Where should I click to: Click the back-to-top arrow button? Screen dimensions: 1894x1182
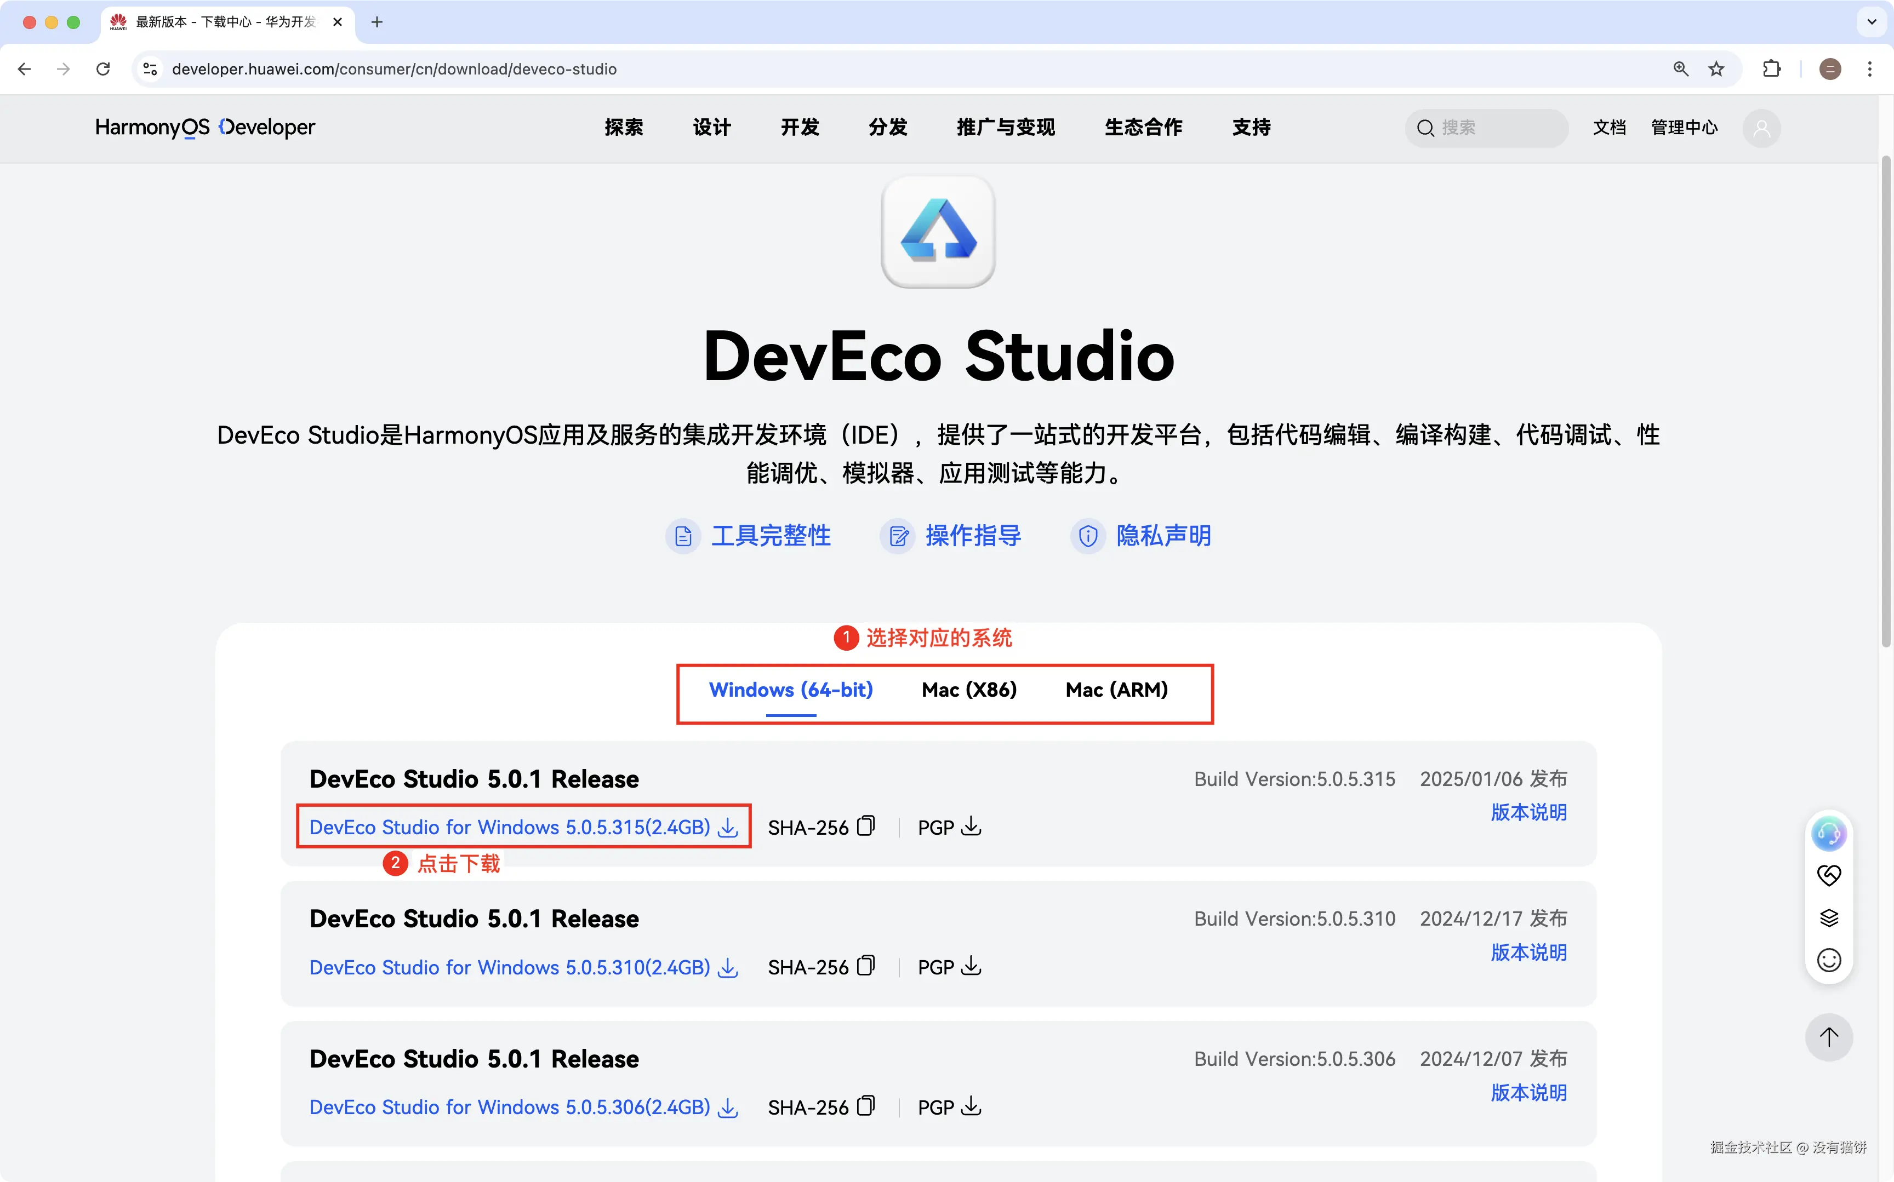pyautogui.click(x=1828, y=1037)
